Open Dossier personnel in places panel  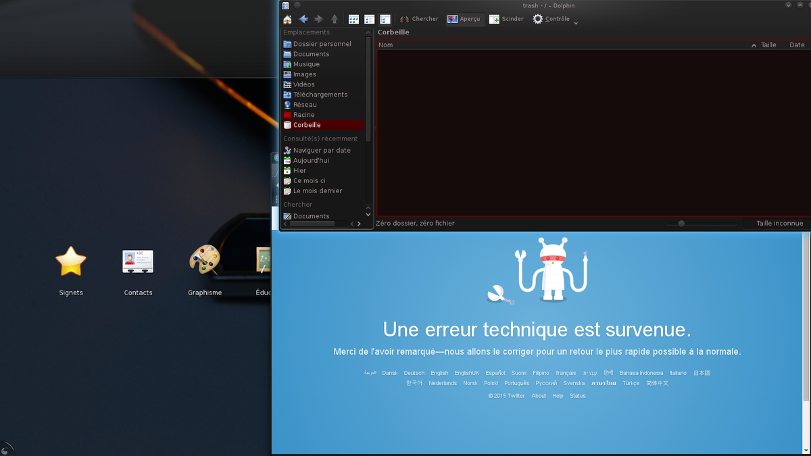pos(323,44)
